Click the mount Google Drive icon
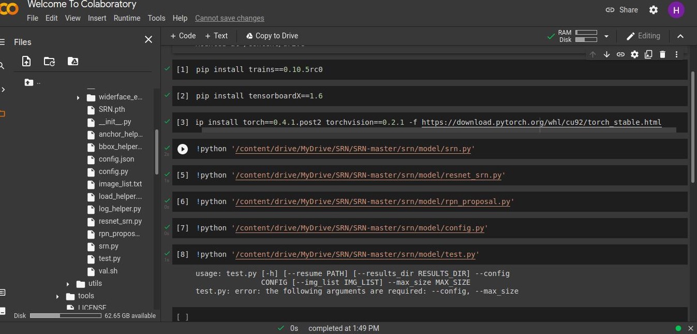Image resolution: width=697 pixels, height=334 pixels. point(73,61)
